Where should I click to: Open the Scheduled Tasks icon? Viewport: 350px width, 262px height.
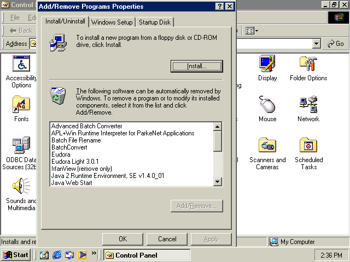point(308,145)
